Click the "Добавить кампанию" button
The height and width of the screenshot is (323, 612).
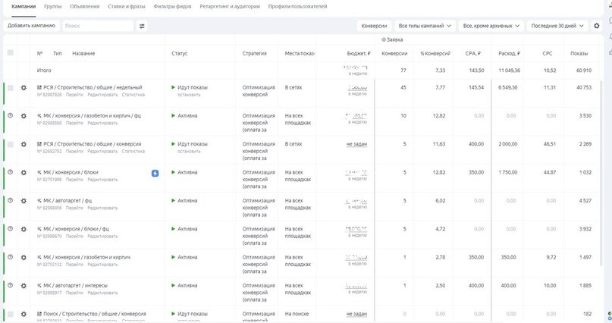point(31,26)
